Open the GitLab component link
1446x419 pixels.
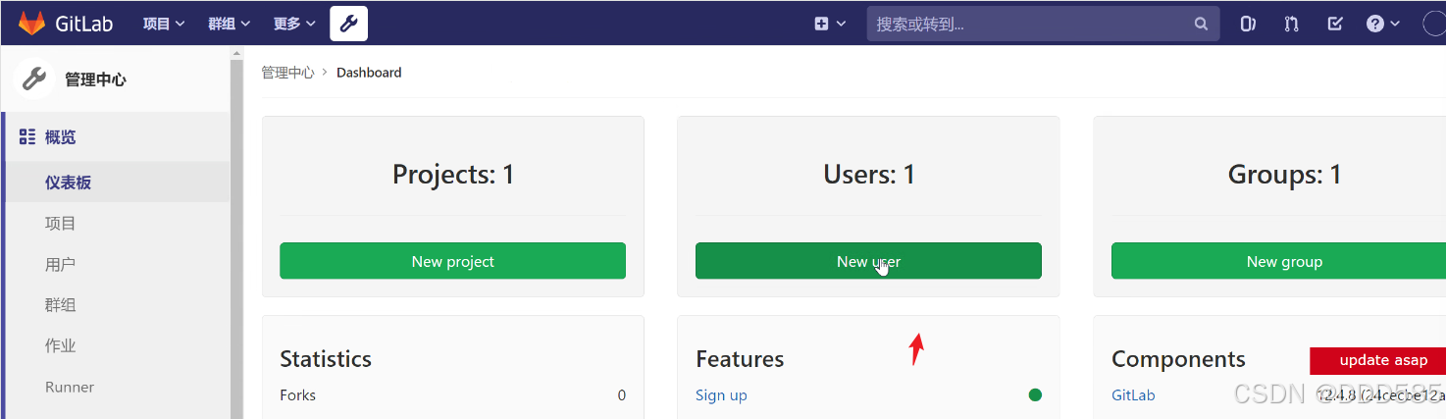[1133, 395]
